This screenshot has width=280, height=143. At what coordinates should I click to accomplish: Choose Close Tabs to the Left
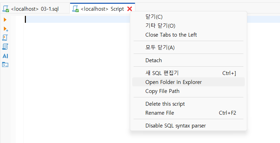[x=171, y=35]
